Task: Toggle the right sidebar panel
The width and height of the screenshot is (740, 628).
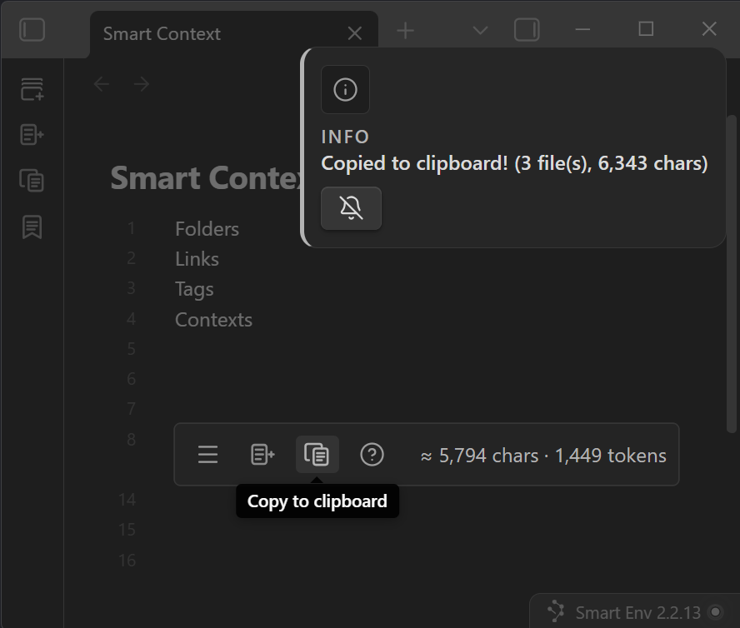Action: 527,31
